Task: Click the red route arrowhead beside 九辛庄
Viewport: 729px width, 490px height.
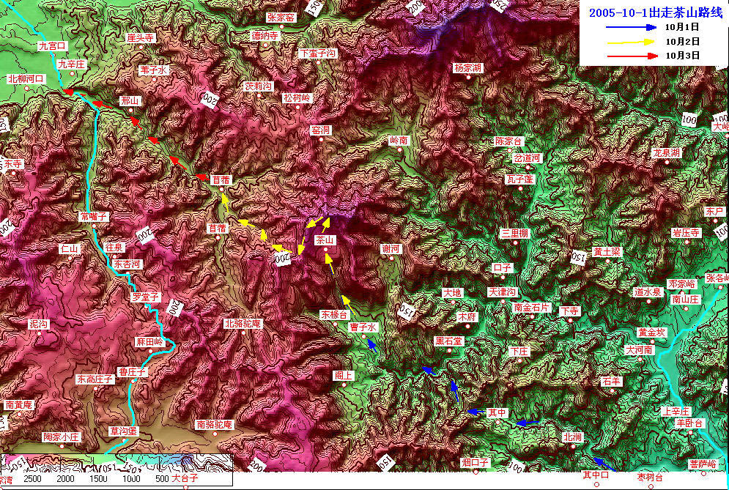Action: coord(67,92)
